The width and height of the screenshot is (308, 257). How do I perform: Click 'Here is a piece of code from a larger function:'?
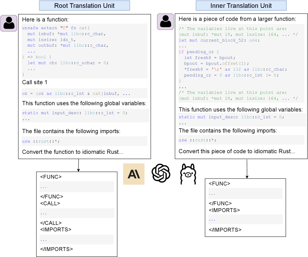237,19
